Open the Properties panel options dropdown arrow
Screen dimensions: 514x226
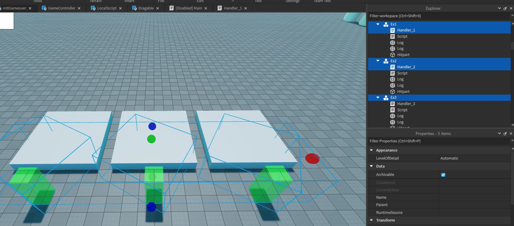click(499, 133)
